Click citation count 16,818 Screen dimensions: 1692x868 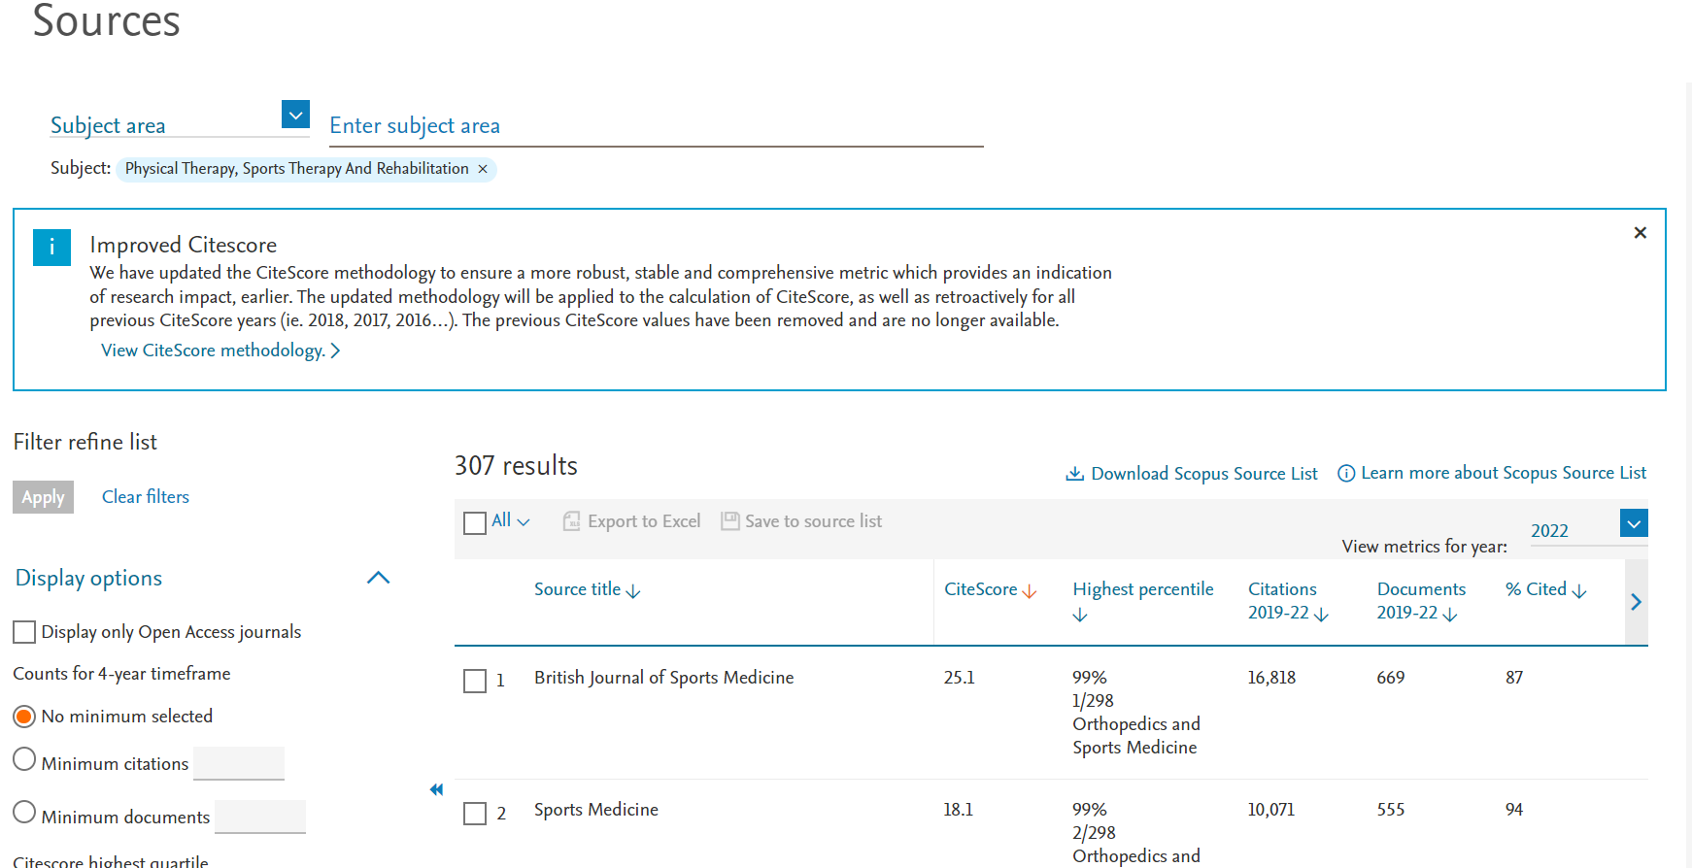click(x=1271, y=678)
